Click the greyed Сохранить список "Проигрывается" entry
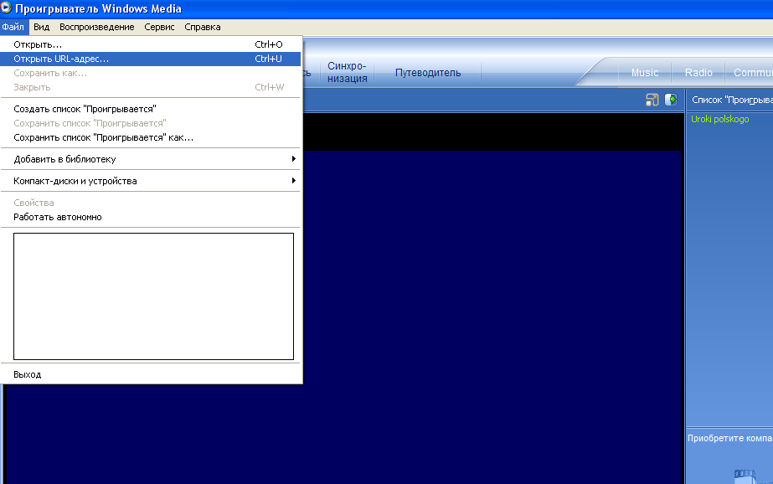The width and height of the screenshot is (773, 484). click(x=151, y=123)
